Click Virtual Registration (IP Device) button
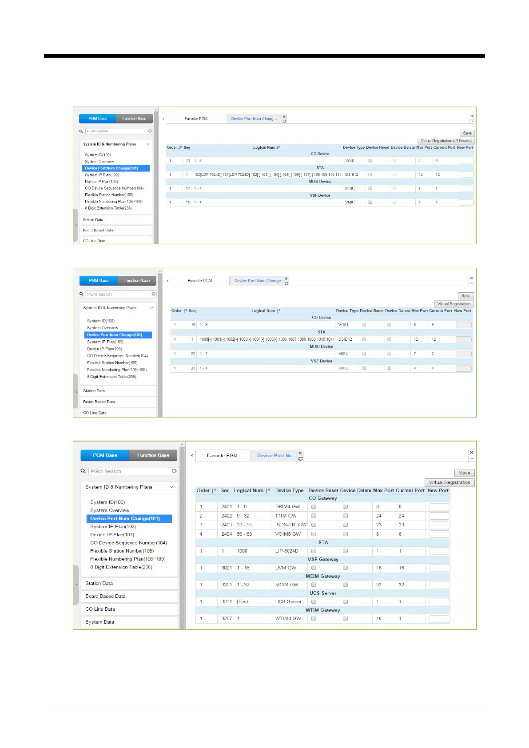529x748 pixels. (446, 141)
